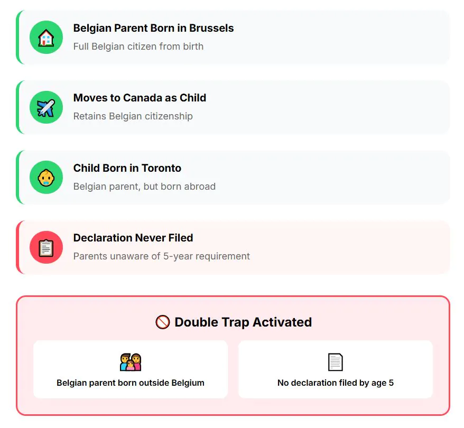Click the airplane icon
464x428 pixels.
pyautogui.click(x=47, y=107)
